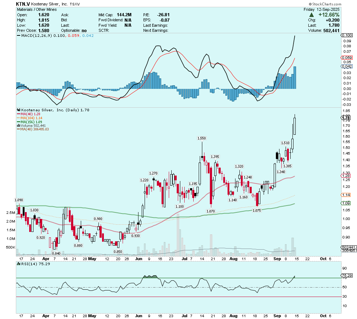Click the 1.070 low price annotation
The height and width of the screenshot is (319, 357).
pos(211,211)
